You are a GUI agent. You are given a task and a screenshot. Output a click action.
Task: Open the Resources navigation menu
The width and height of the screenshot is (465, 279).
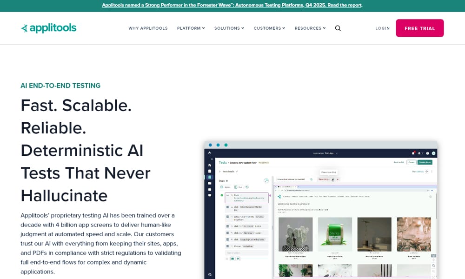coord(310,28)
